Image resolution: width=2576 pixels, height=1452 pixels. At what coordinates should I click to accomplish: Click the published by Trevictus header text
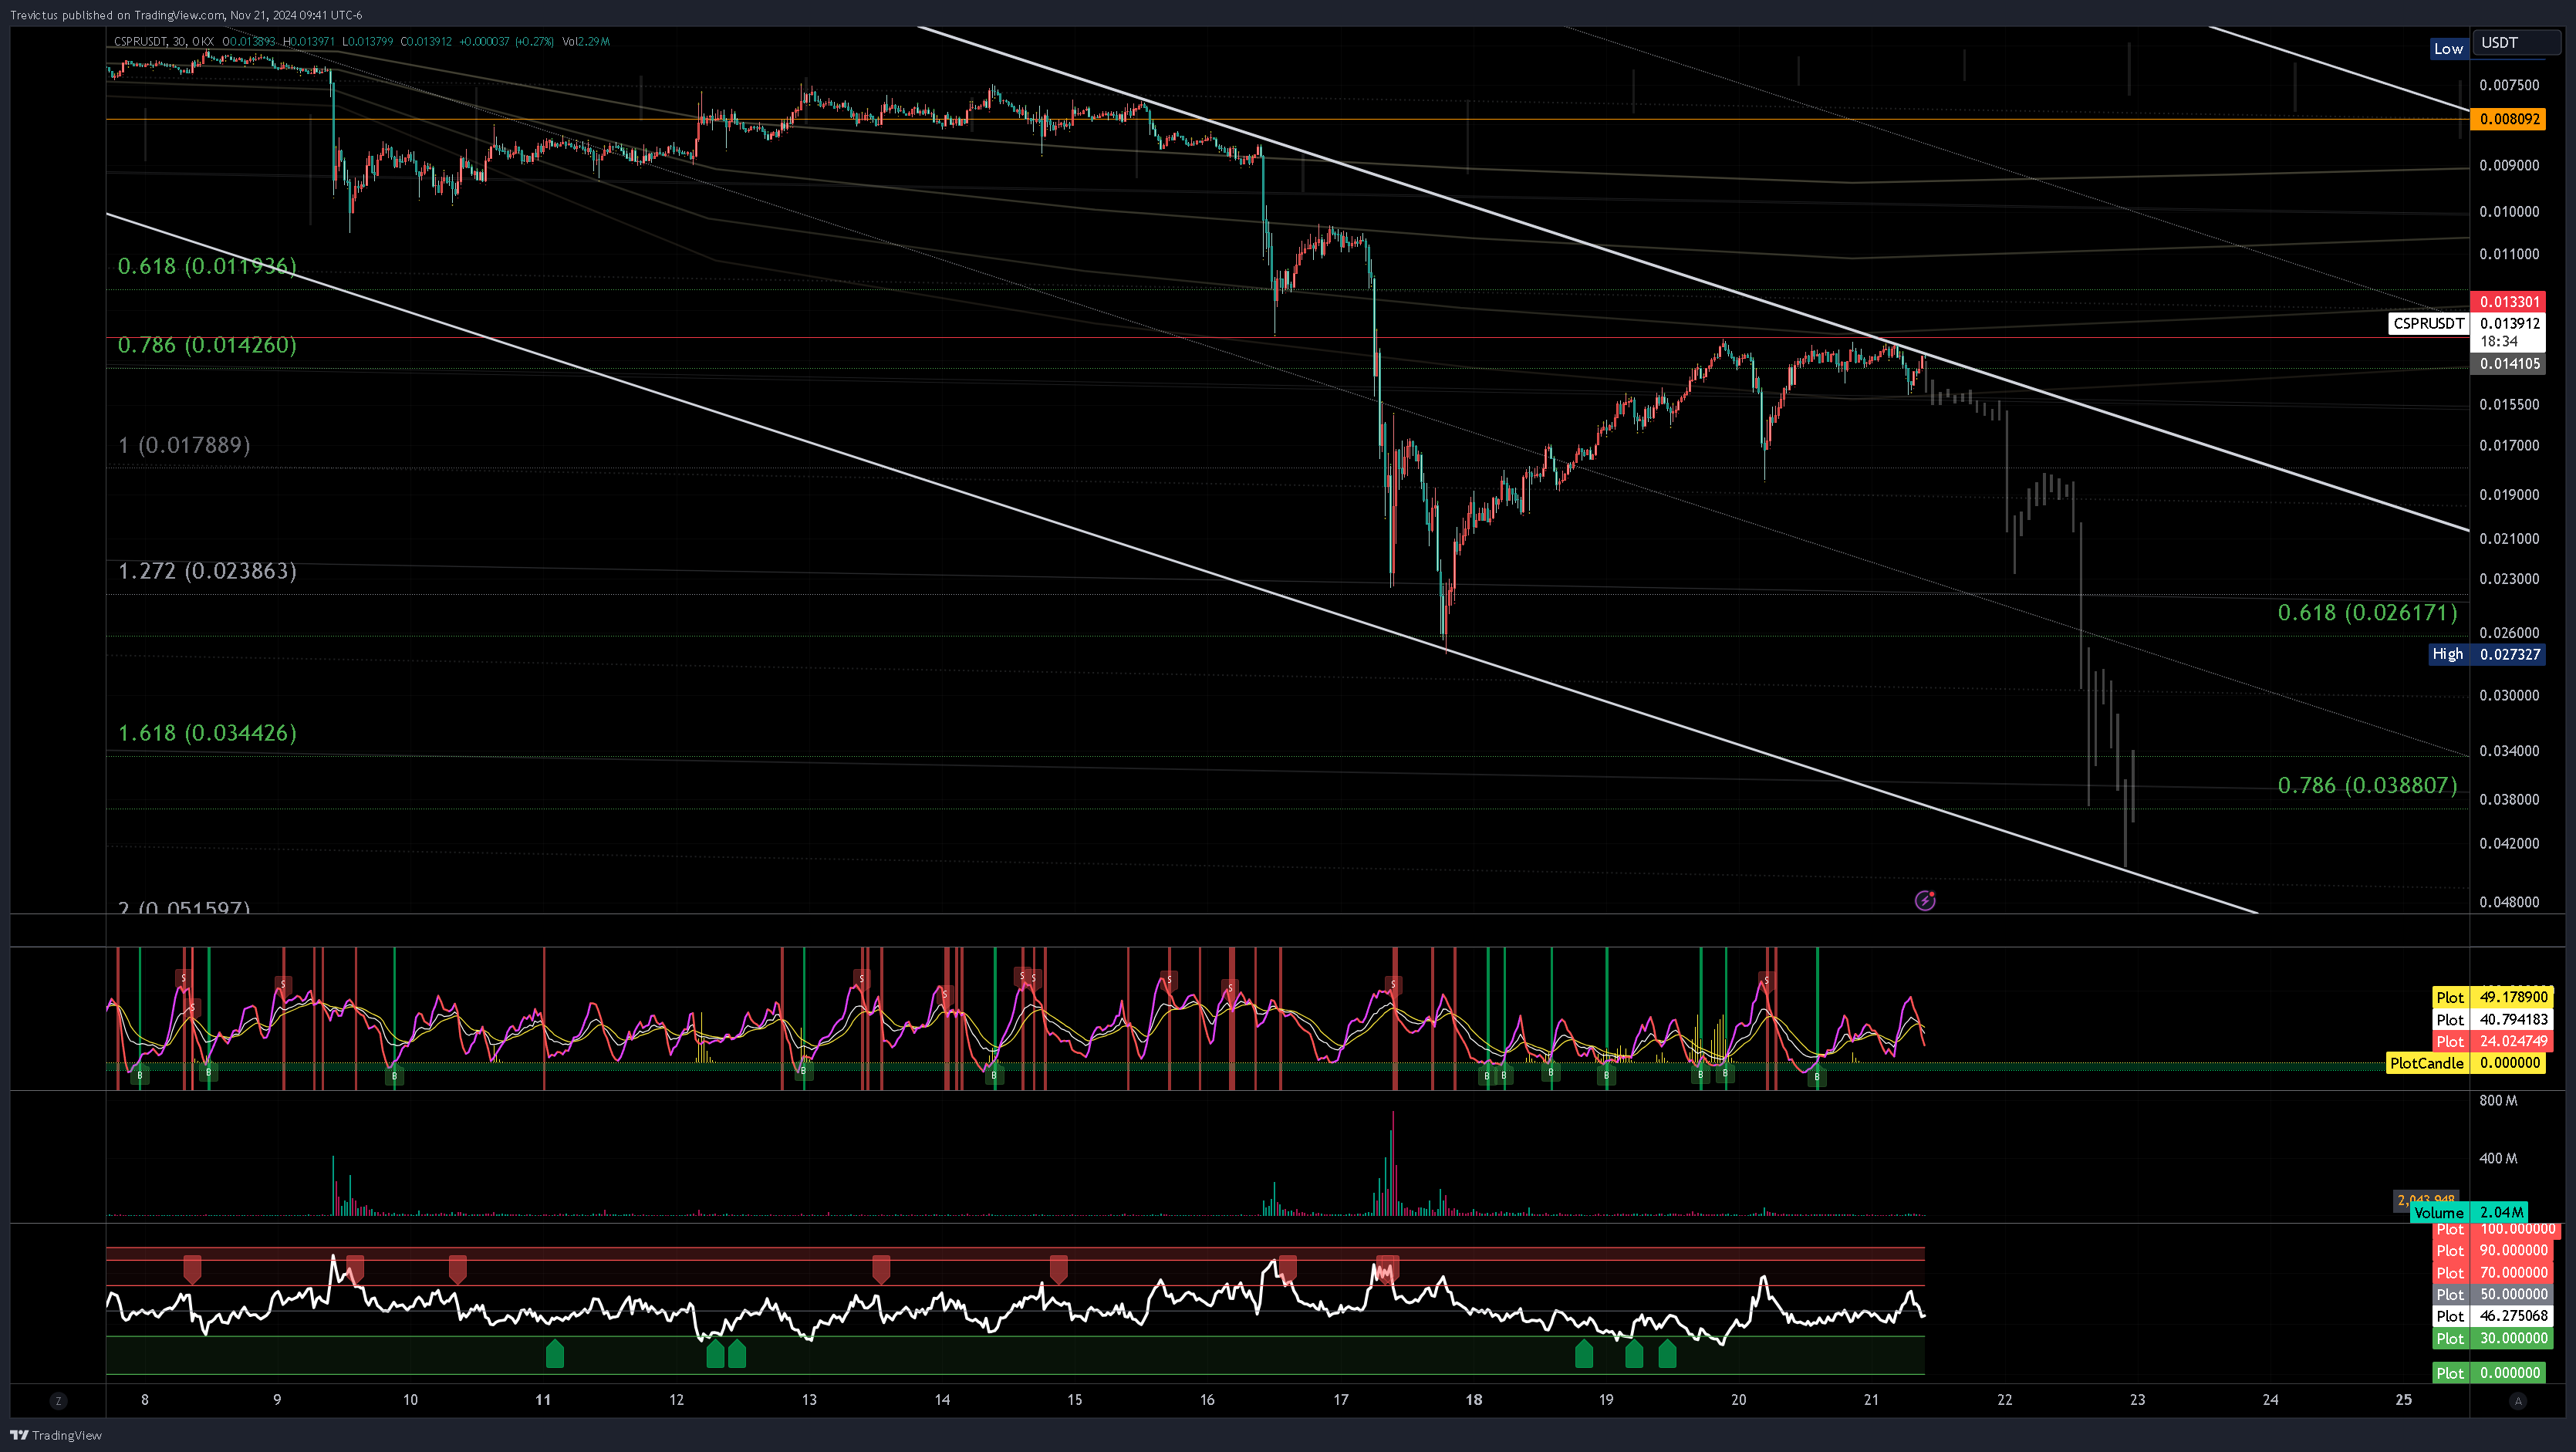[186, 15]
